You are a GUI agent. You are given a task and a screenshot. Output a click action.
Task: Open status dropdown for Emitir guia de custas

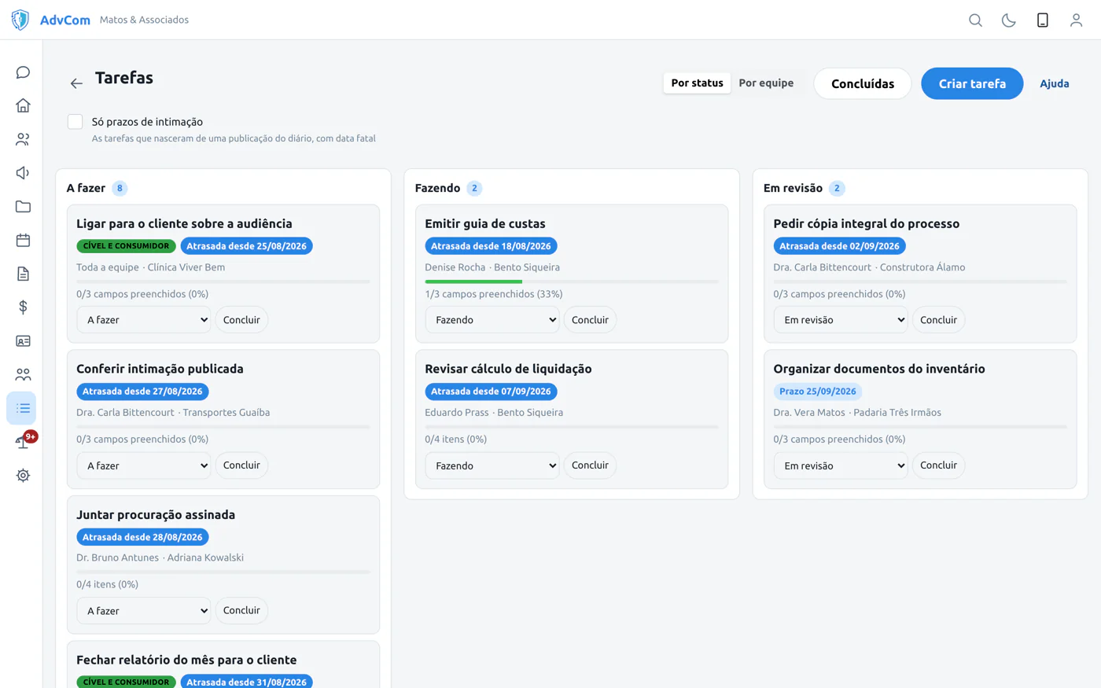point(492,320)
